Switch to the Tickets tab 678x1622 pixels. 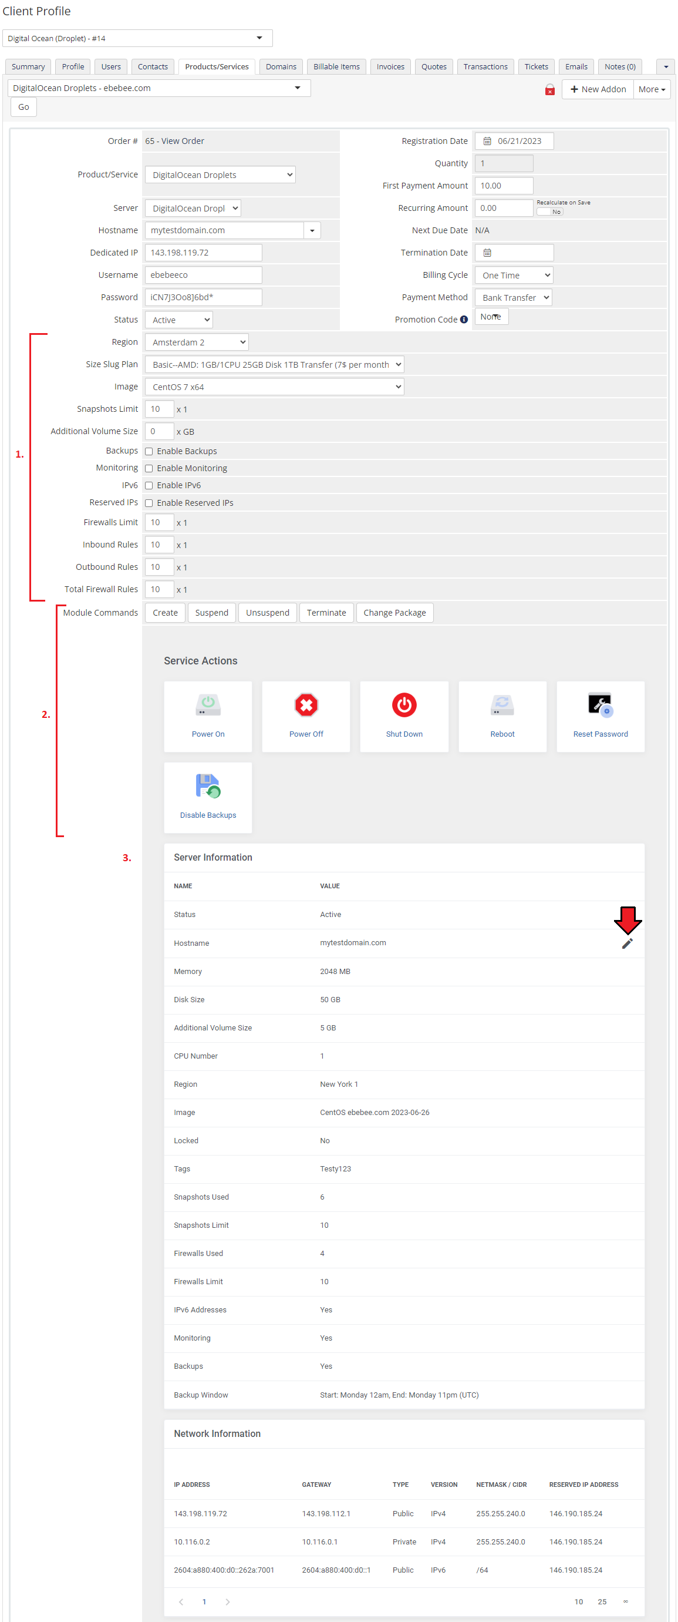pos(537,67)
